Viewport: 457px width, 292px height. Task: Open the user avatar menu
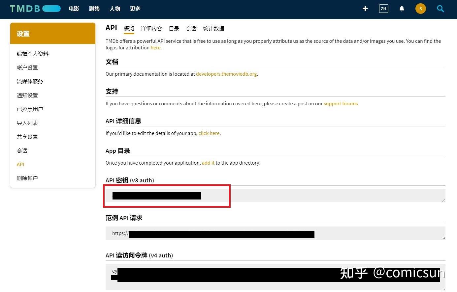coord(420,9)
